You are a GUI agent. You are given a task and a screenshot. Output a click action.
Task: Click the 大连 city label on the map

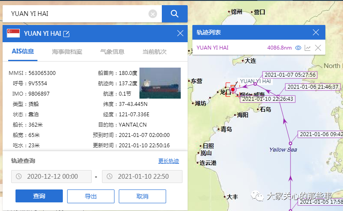click(x=250, y=61)
